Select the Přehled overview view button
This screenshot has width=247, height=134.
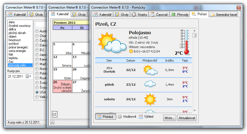coord(105,117)
